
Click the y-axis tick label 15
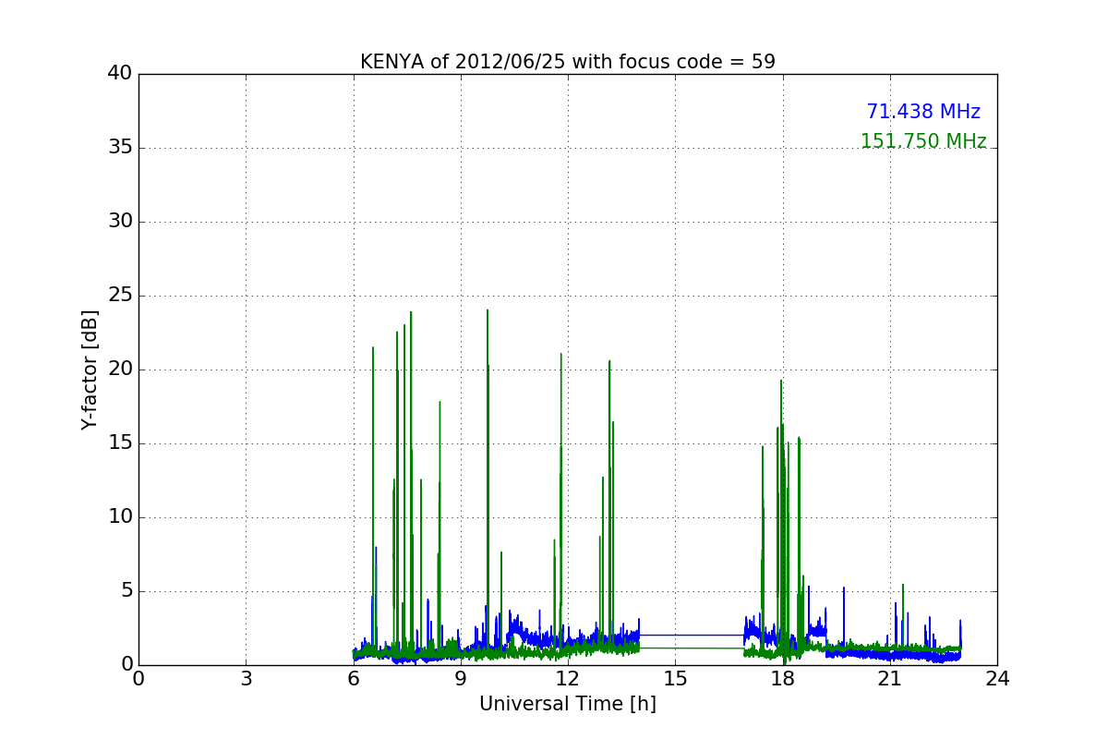(x=120, y=443)
